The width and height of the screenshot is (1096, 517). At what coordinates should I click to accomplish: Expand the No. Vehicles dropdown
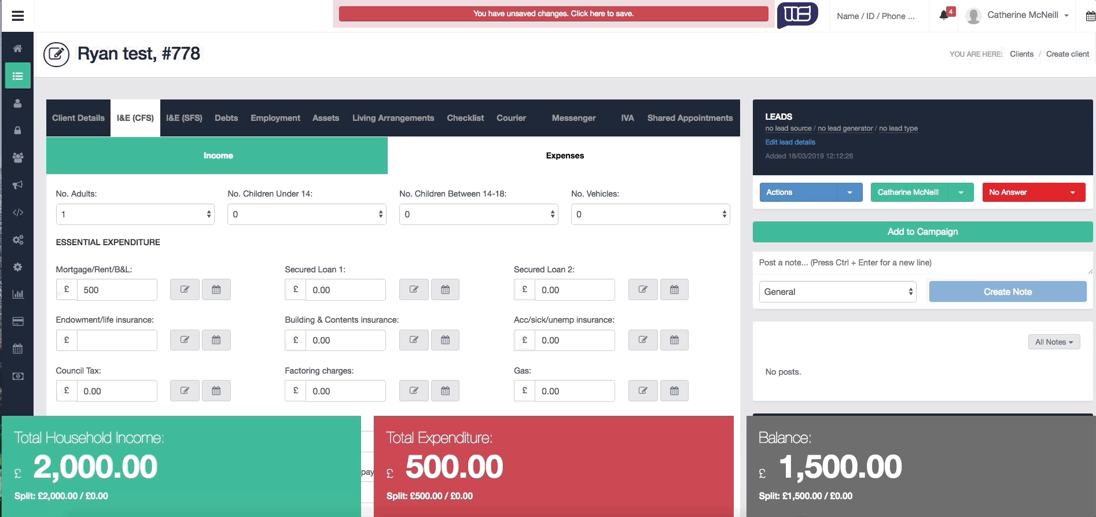pyautogui.click(x=650, y=215)
